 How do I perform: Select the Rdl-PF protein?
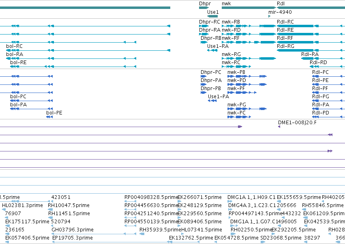[x=328, y=93]
